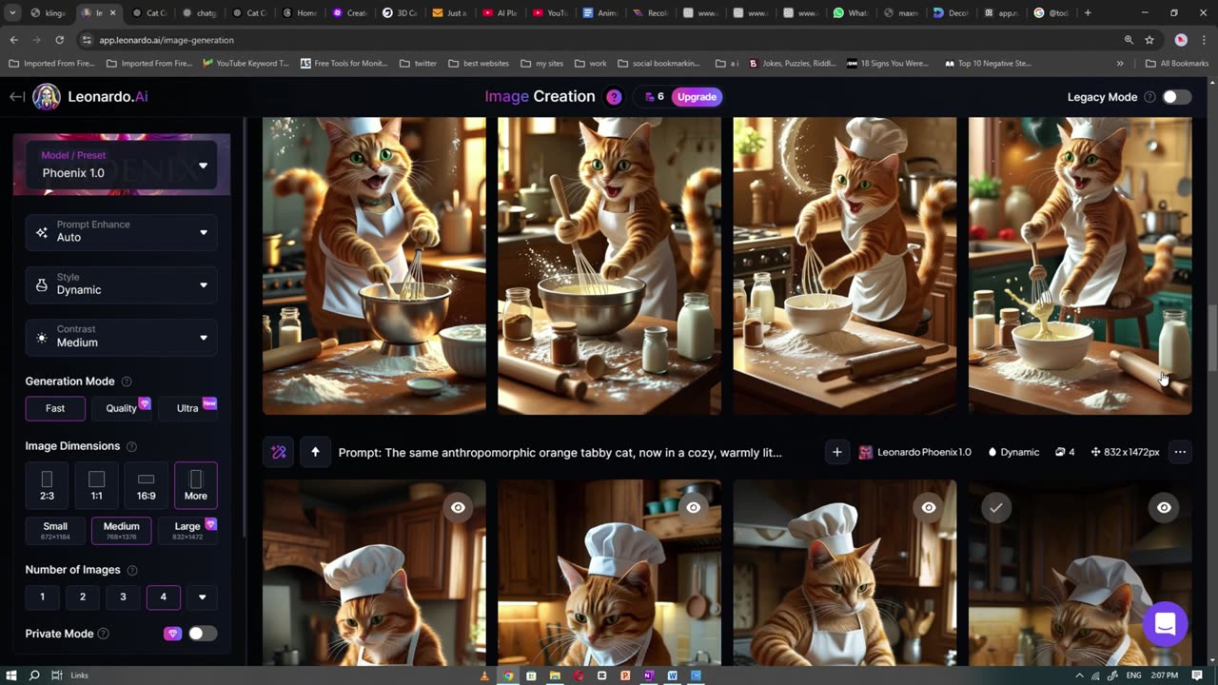Switch to the chatgpt browser tab

[200, 13]
